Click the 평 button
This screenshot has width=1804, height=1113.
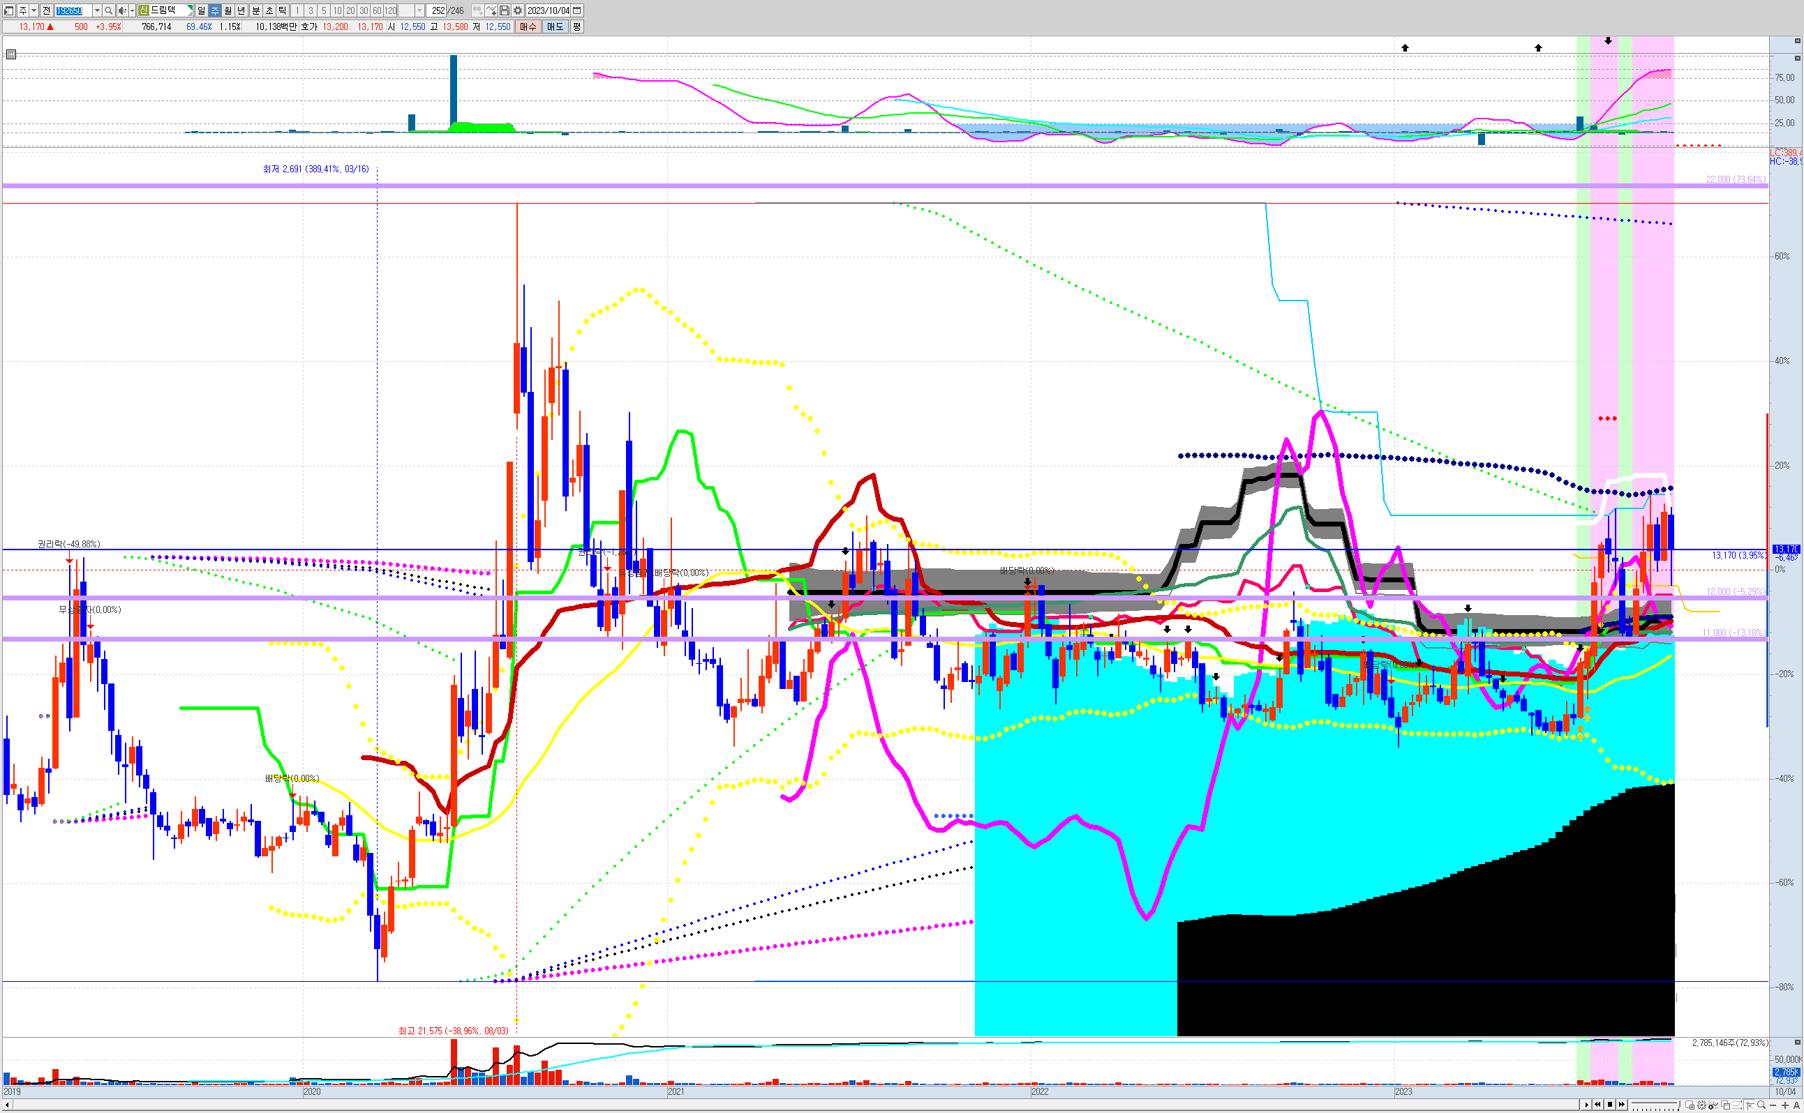coord(576,26)
